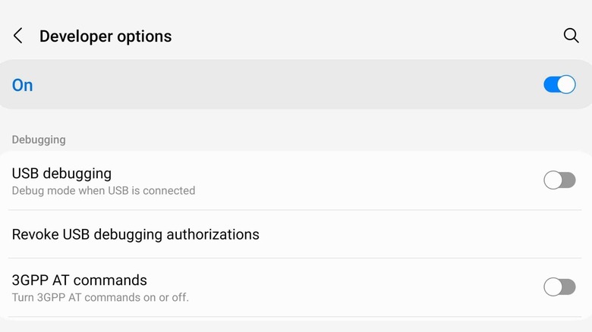Toggle the 3GPP AT commands switch

tap(559, 287)
